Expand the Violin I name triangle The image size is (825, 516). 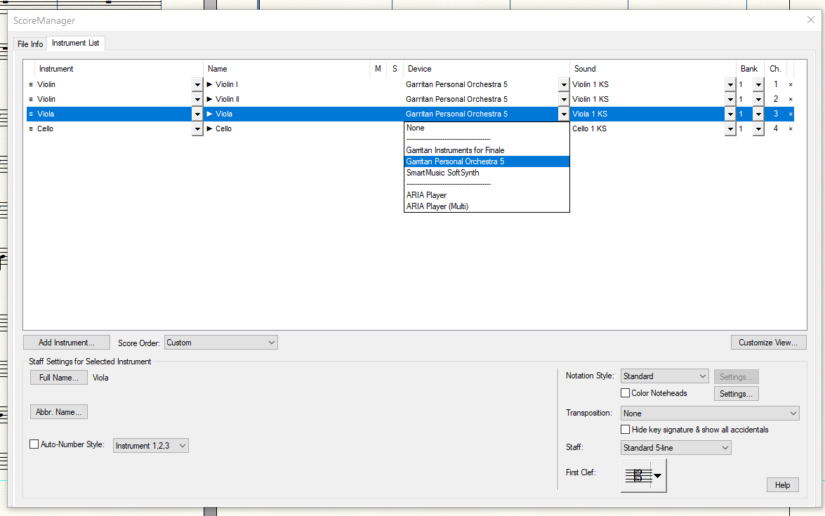210,85
